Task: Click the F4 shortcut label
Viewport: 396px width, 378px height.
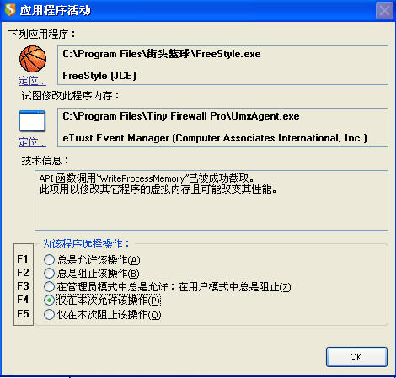Action: click(x=23, y=300)
